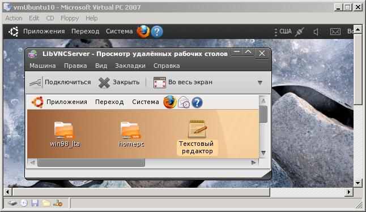
Task: Click the Virtual PC vertical scrollbar down arrow
Action: 358,183
